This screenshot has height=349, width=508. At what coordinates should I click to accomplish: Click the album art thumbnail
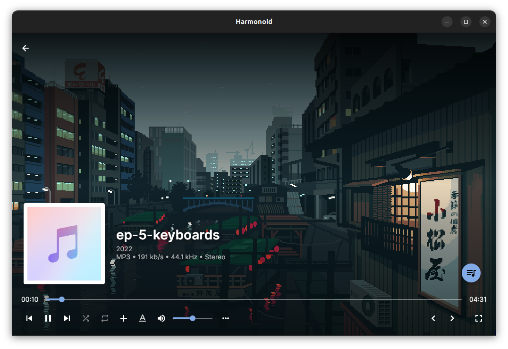(64, 244)
